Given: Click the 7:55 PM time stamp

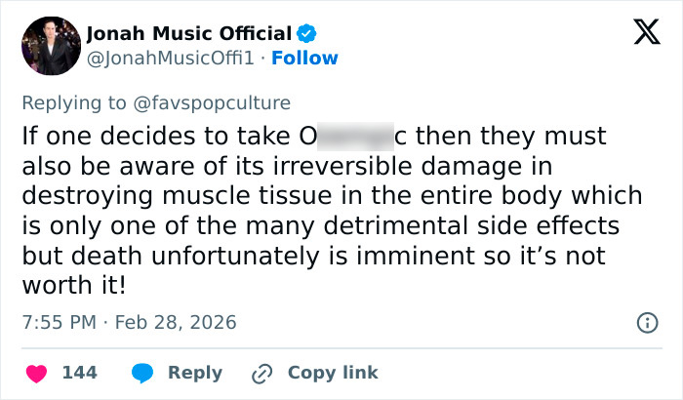Looking at the screenshot, I should (58, 322).
